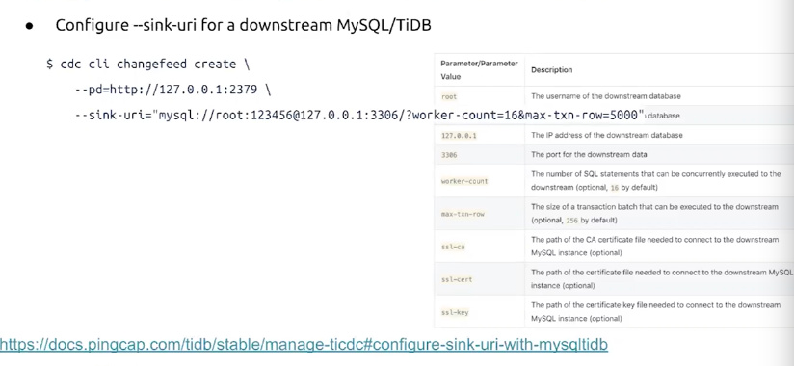Select the '3306' parameter cell
794x366 pixels.
click(x=449, y=155)
